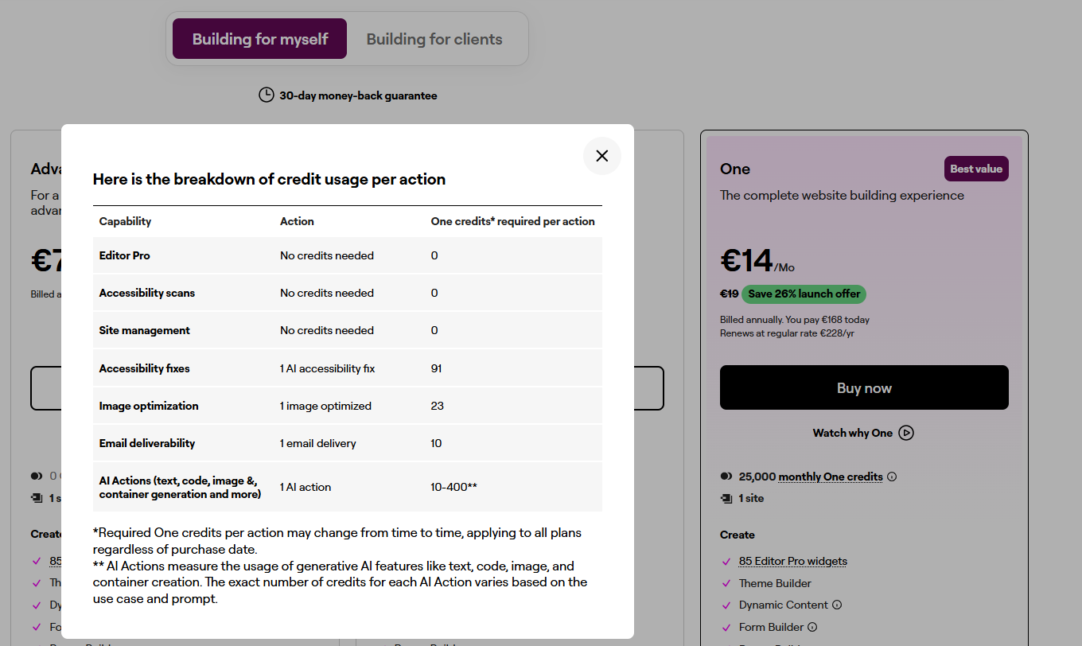Click the One credits* required per action header
Screen dimensions: 1082x646
click(512, 221)
